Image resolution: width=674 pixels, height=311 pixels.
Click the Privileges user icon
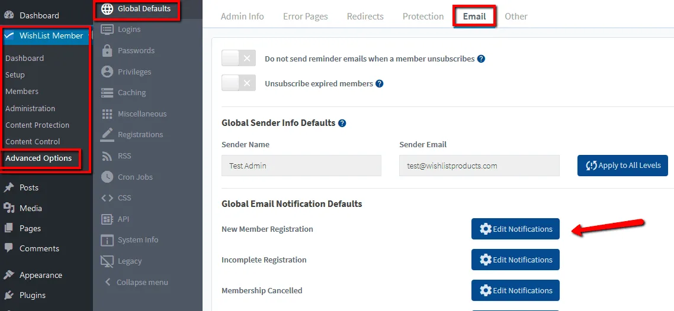click(107, 72)
